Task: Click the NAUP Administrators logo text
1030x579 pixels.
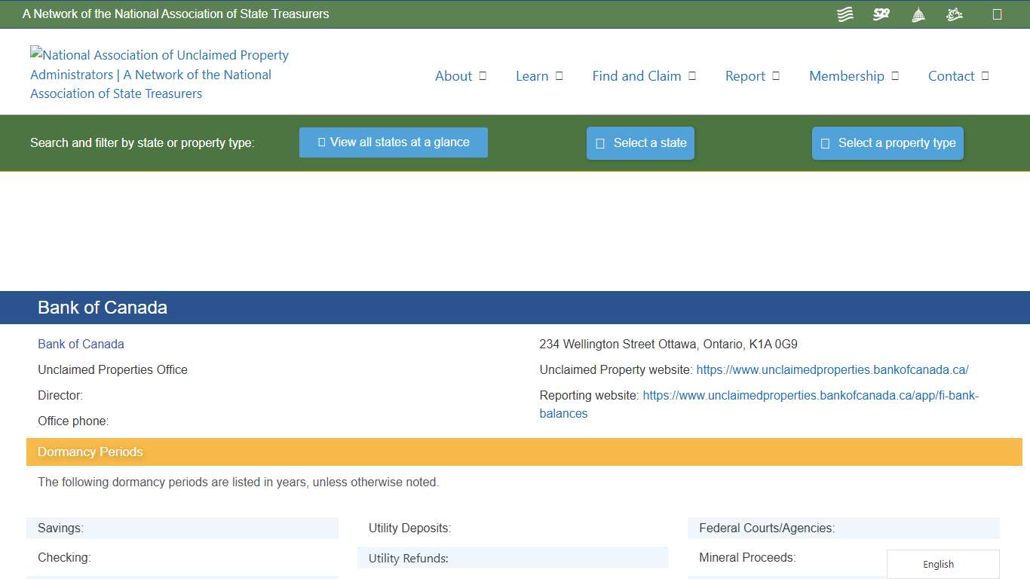Action: coord(158,74)
